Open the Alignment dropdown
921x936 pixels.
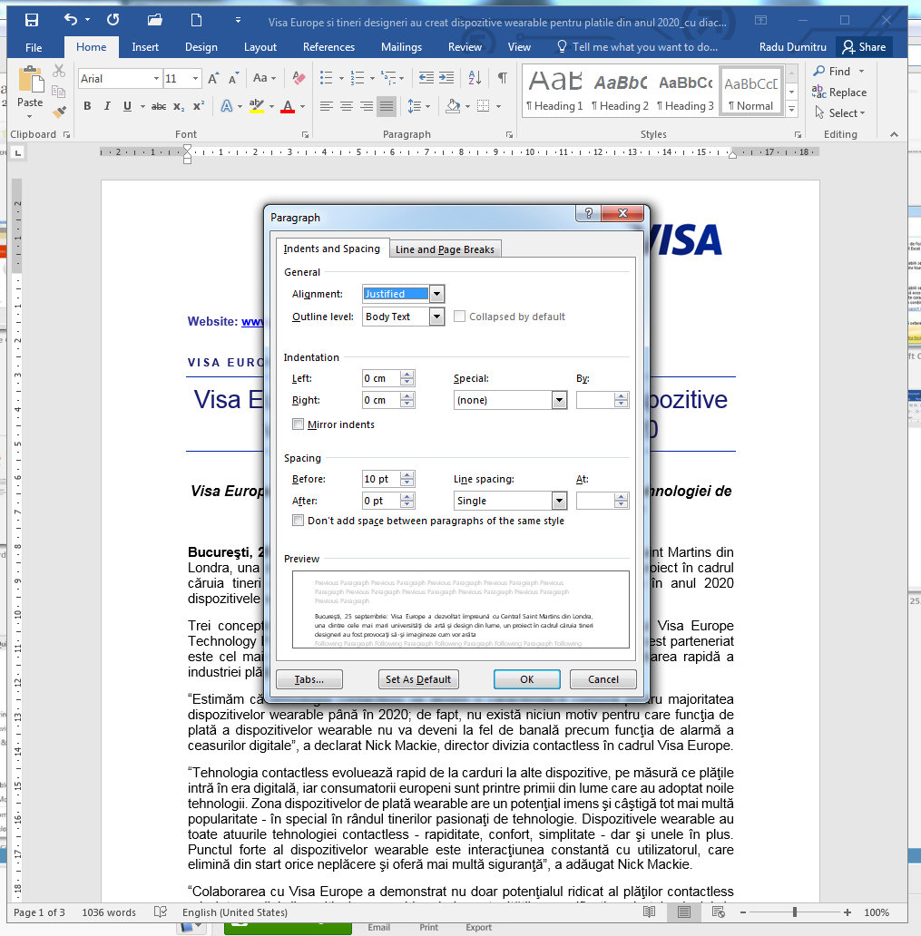(x=437, y=294)
